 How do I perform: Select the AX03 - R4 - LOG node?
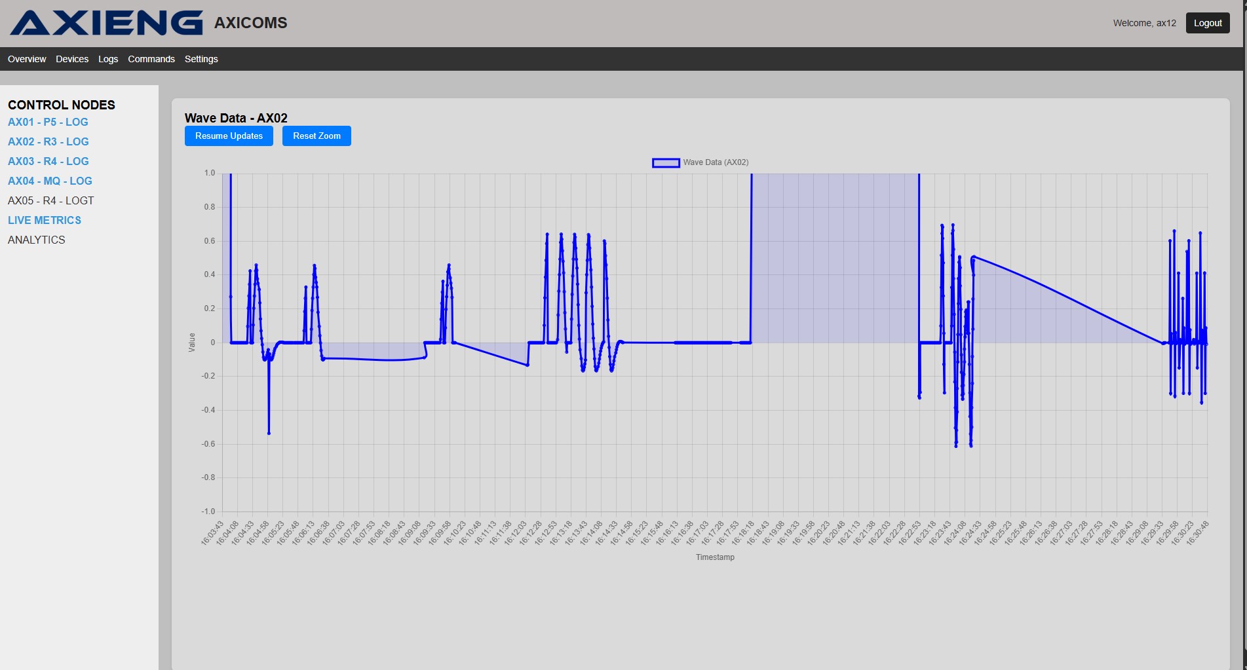pyautogui.click(x=48, y=161)
